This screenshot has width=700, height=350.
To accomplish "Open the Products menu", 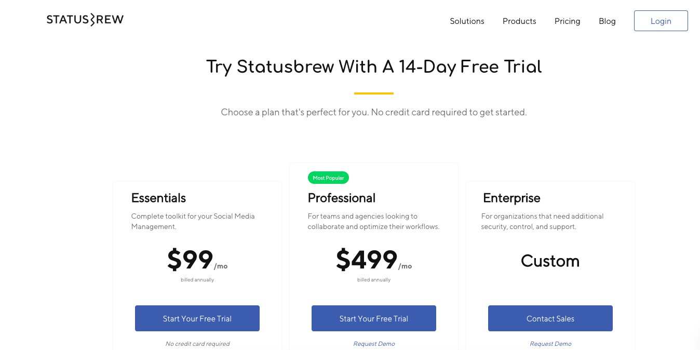I will pyautogui.click(x=519, y=21).
